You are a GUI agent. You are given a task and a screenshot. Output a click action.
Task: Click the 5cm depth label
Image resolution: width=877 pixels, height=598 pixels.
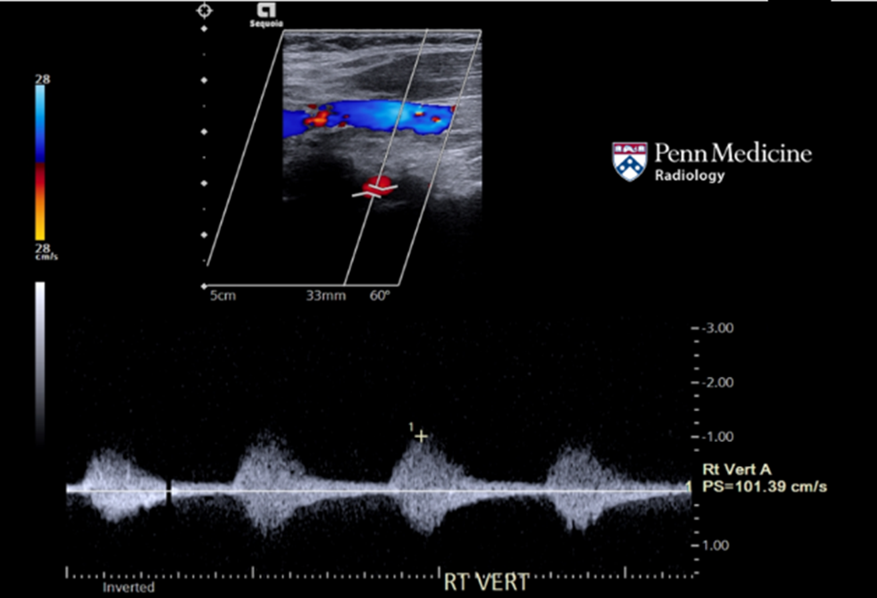pos(222,295)
